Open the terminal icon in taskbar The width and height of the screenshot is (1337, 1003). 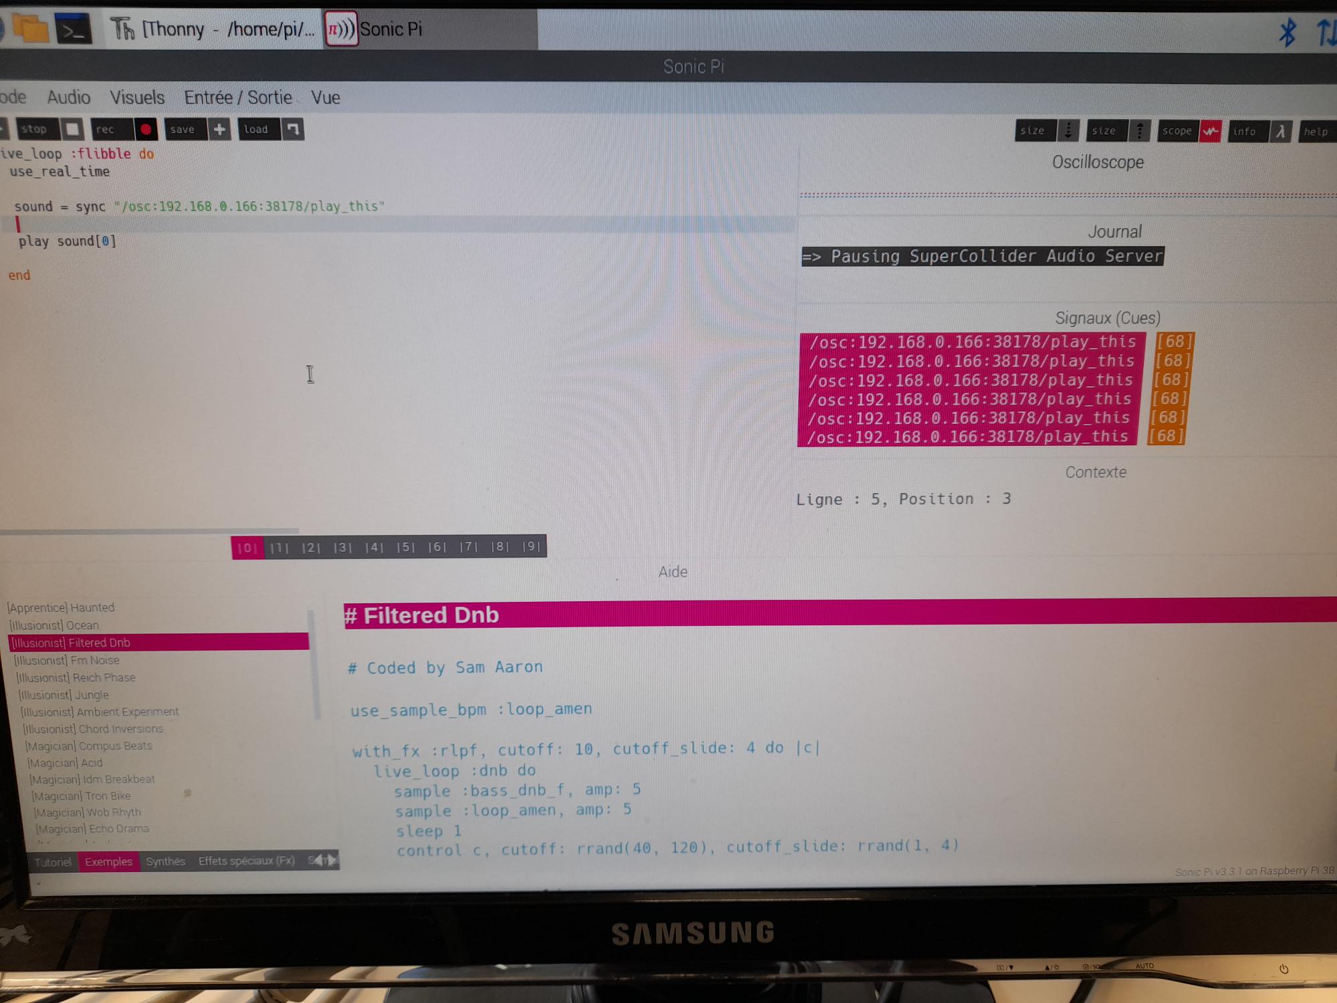73,30
